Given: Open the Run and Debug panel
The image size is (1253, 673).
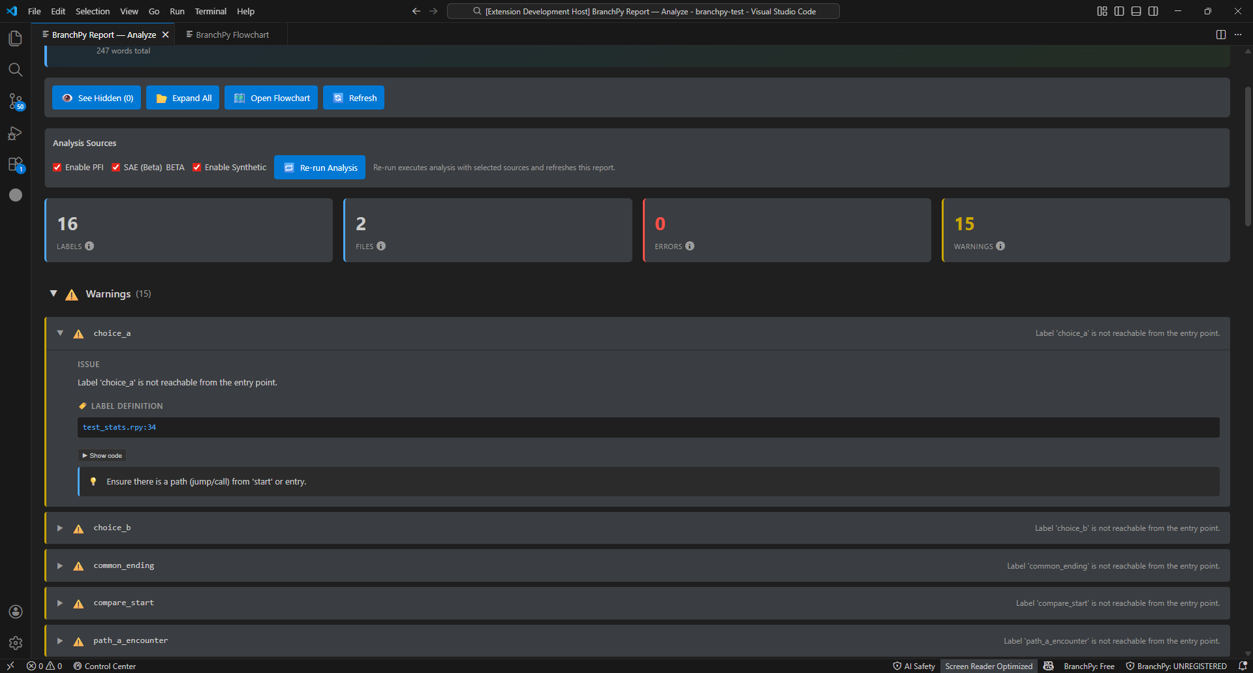Looking at the screenshot, I should pyautogui.click(x=16, y=133).
